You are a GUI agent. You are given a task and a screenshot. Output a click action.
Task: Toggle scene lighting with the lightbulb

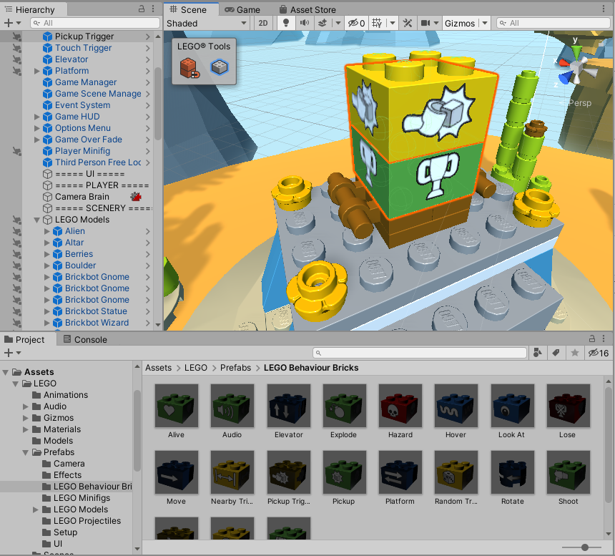tap(286, 23)
